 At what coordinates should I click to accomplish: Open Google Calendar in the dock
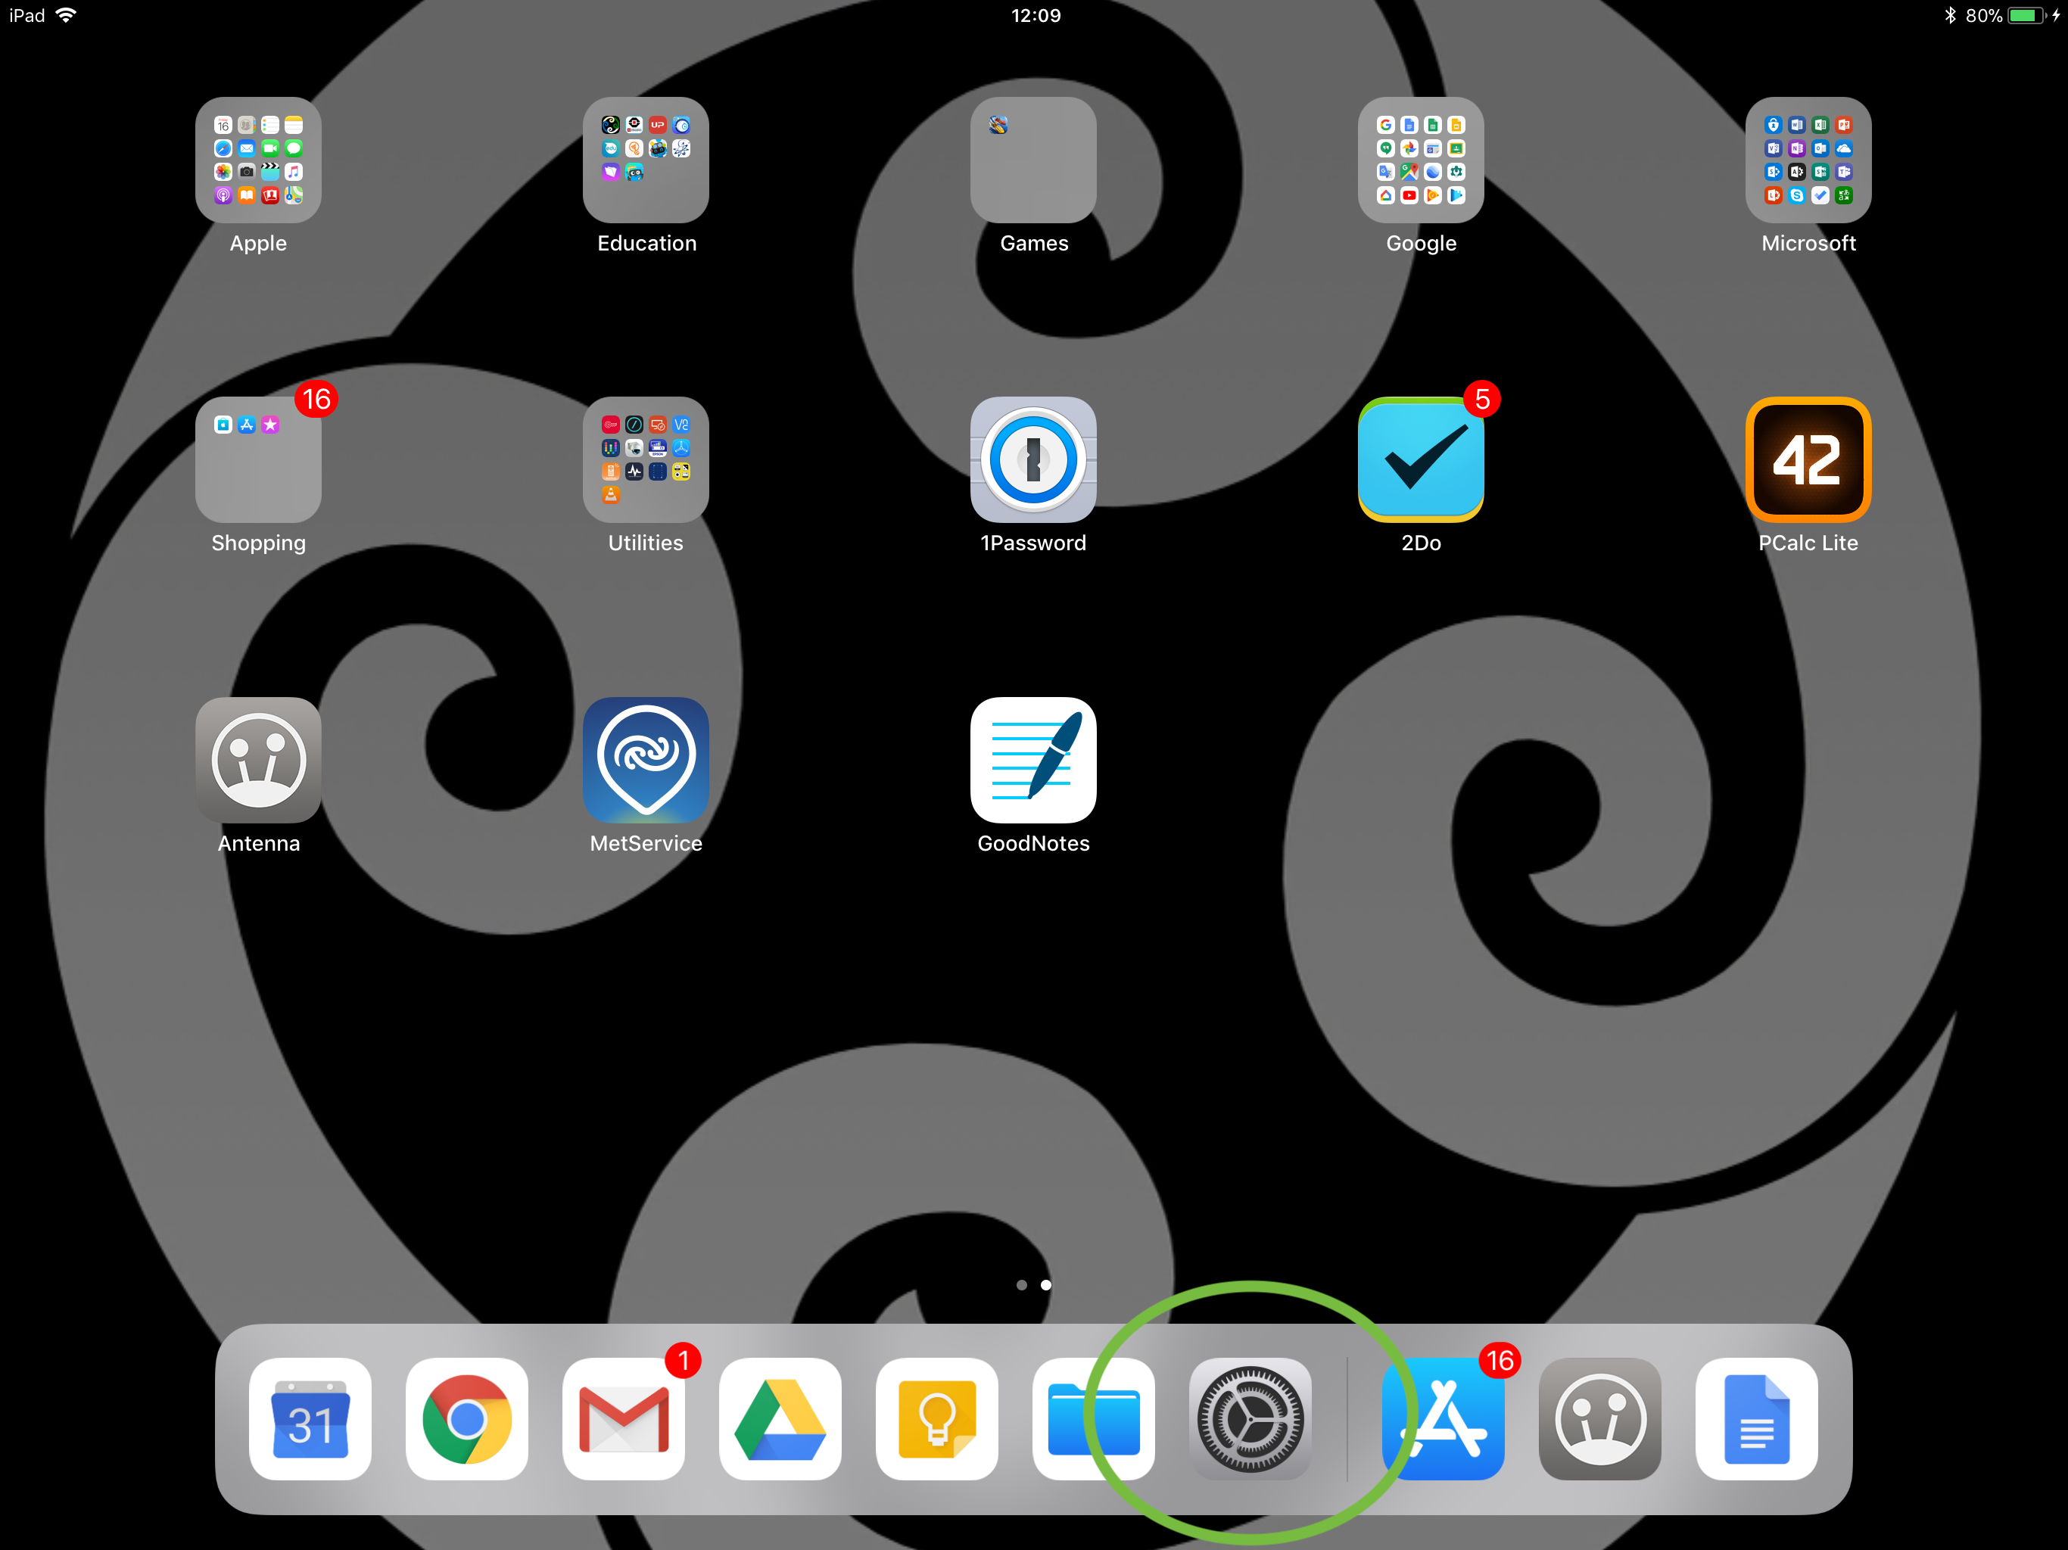click(310, 1419)
